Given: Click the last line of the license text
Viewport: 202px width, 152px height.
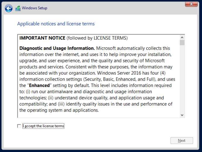Looking at the screenshot, I should tap(59, 110).
